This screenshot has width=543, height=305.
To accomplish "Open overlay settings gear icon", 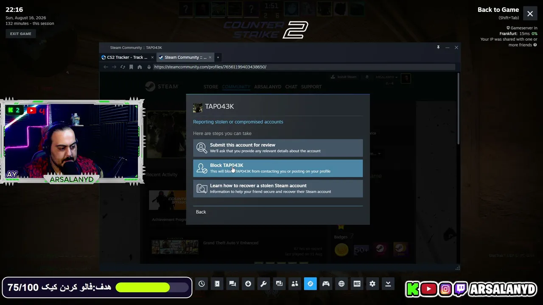I will [x=372, y=284].
